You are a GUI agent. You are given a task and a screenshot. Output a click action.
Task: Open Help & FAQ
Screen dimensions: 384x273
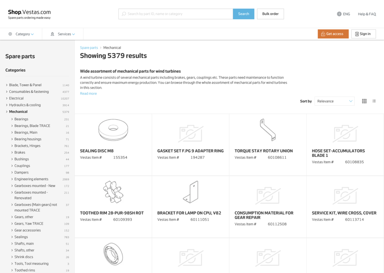[367, 14]
